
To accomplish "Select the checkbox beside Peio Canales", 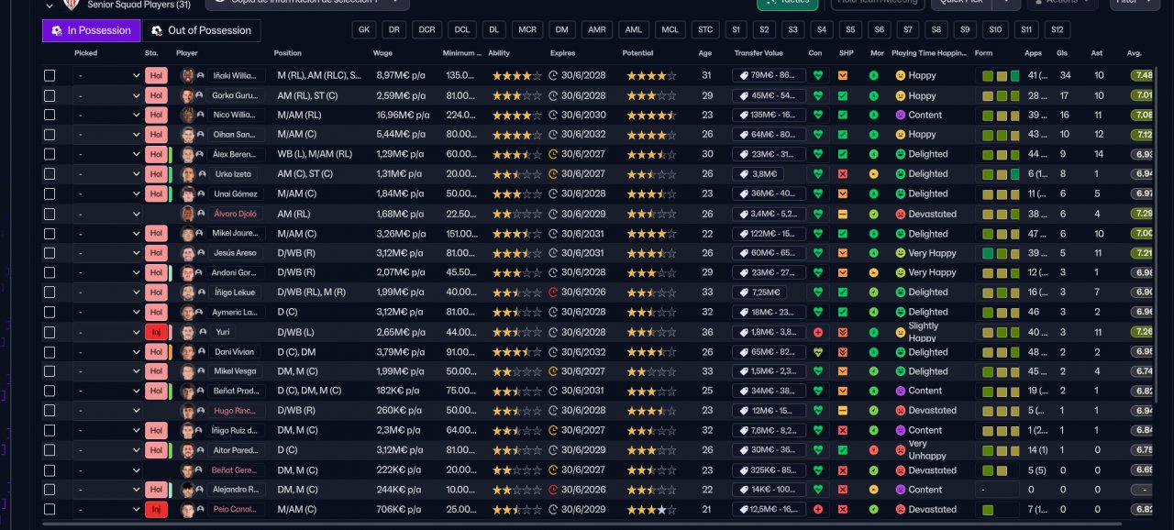I will (x=50, y=509).
